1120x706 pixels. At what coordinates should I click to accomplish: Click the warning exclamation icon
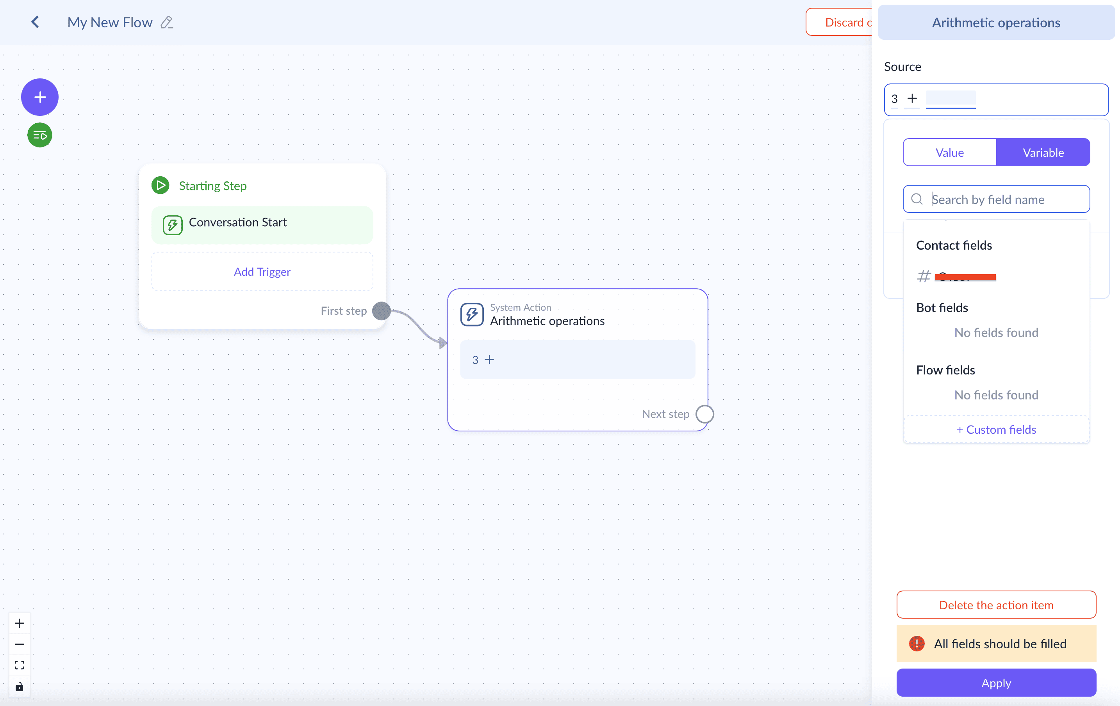coord(917,644)
